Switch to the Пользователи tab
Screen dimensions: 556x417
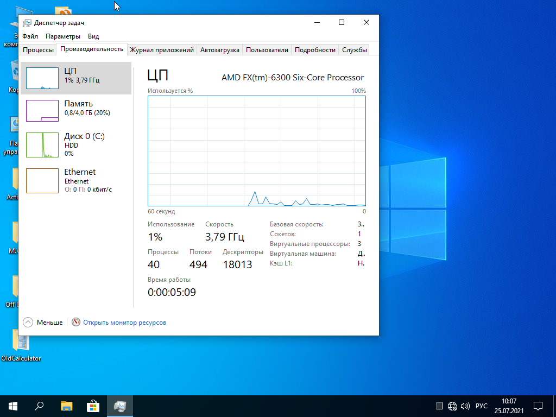coord(267,50)
